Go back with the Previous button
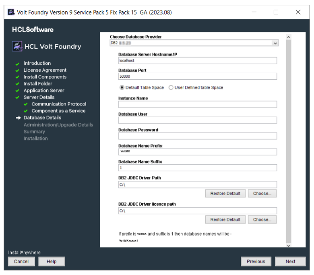 click(256, 261)
